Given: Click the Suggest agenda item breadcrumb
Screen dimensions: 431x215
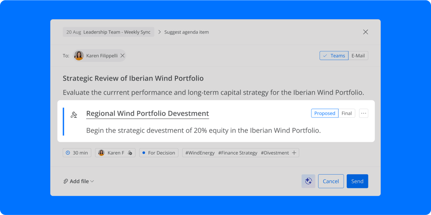Looking at the screenshot, I should 186,32.
